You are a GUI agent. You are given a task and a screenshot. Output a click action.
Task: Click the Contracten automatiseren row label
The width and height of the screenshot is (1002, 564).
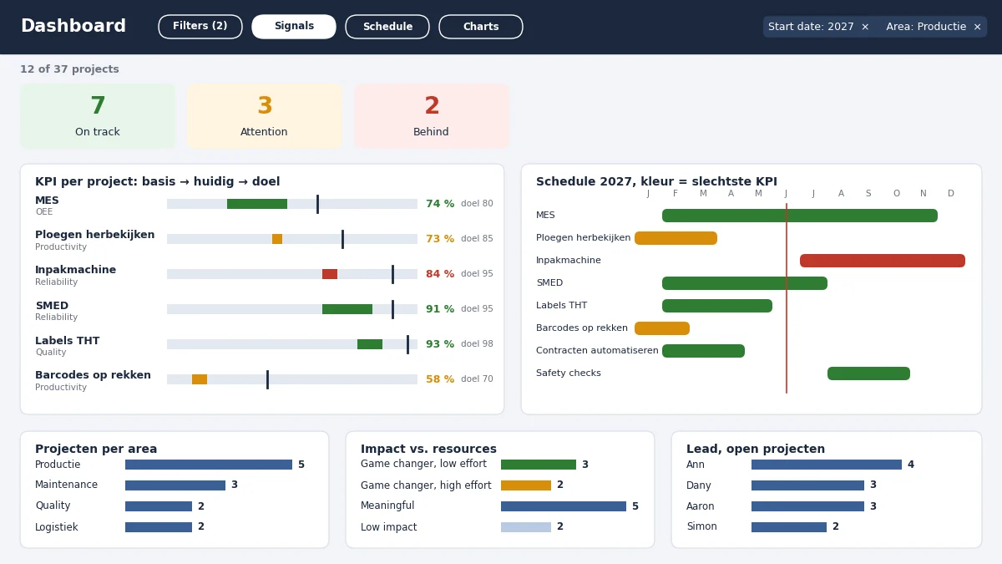click(597, 351)
